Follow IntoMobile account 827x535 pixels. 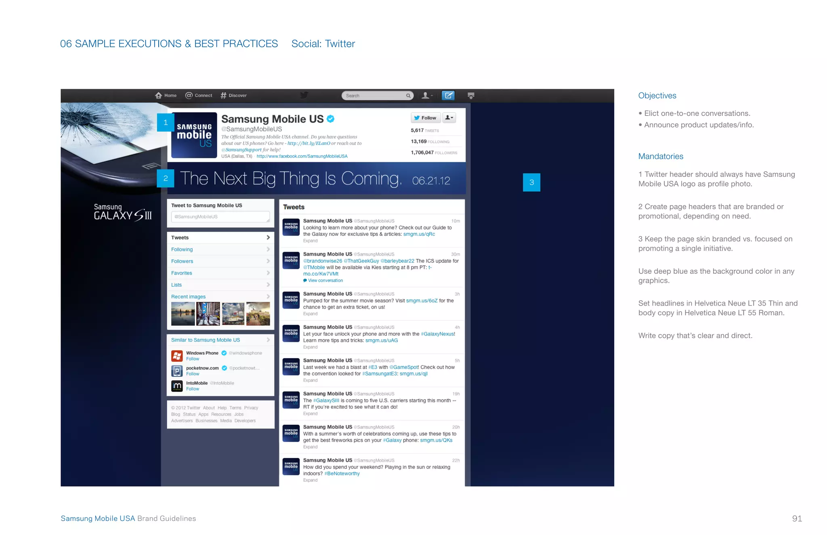coord(193,389)
